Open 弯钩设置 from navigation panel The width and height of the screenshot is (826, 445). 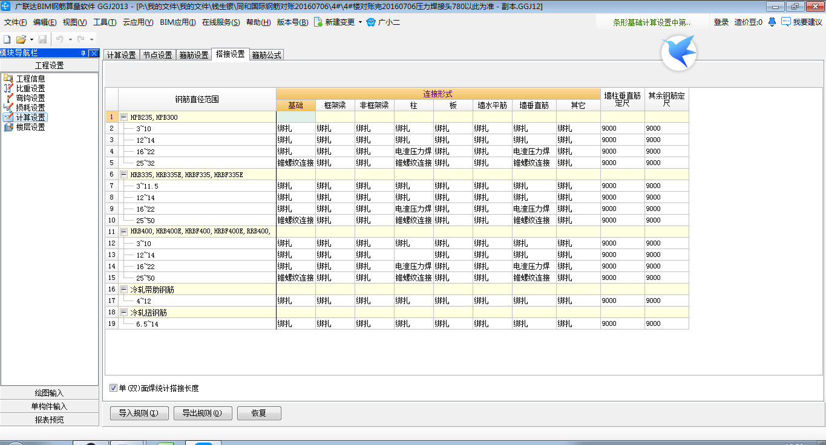(x=30, y=98)
